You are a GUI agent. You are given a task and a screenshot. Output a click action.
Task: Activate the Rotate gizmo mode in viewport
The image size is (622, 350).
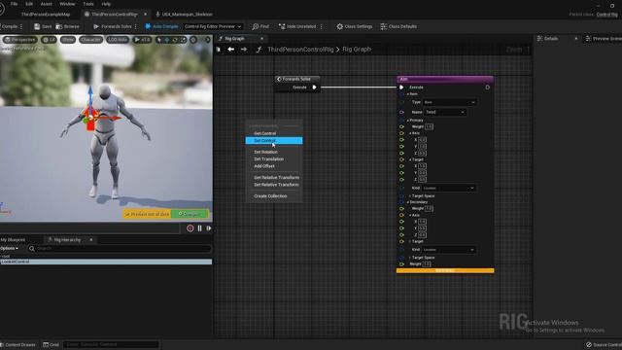175,40
